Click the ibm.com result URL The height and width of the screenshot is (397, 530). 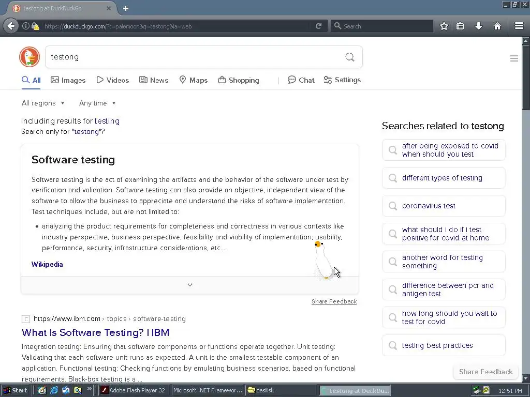tap(110, 318)
